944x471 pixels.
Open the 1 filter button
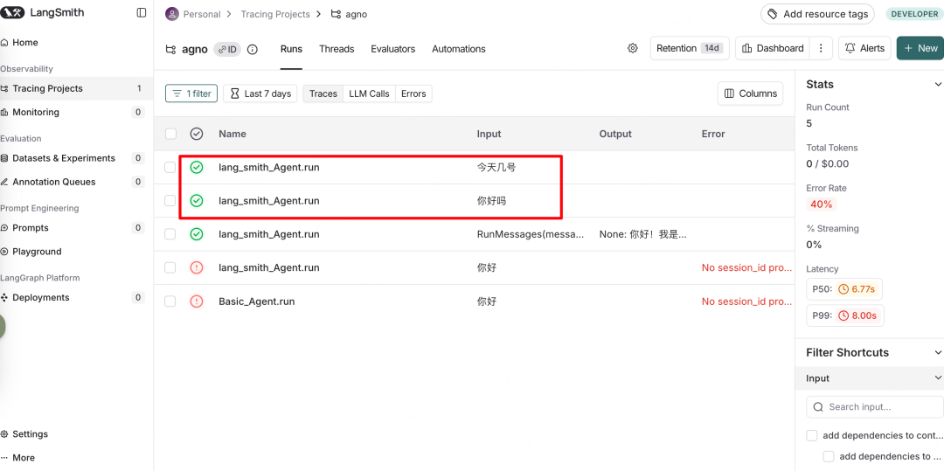[x=191, y=94]
